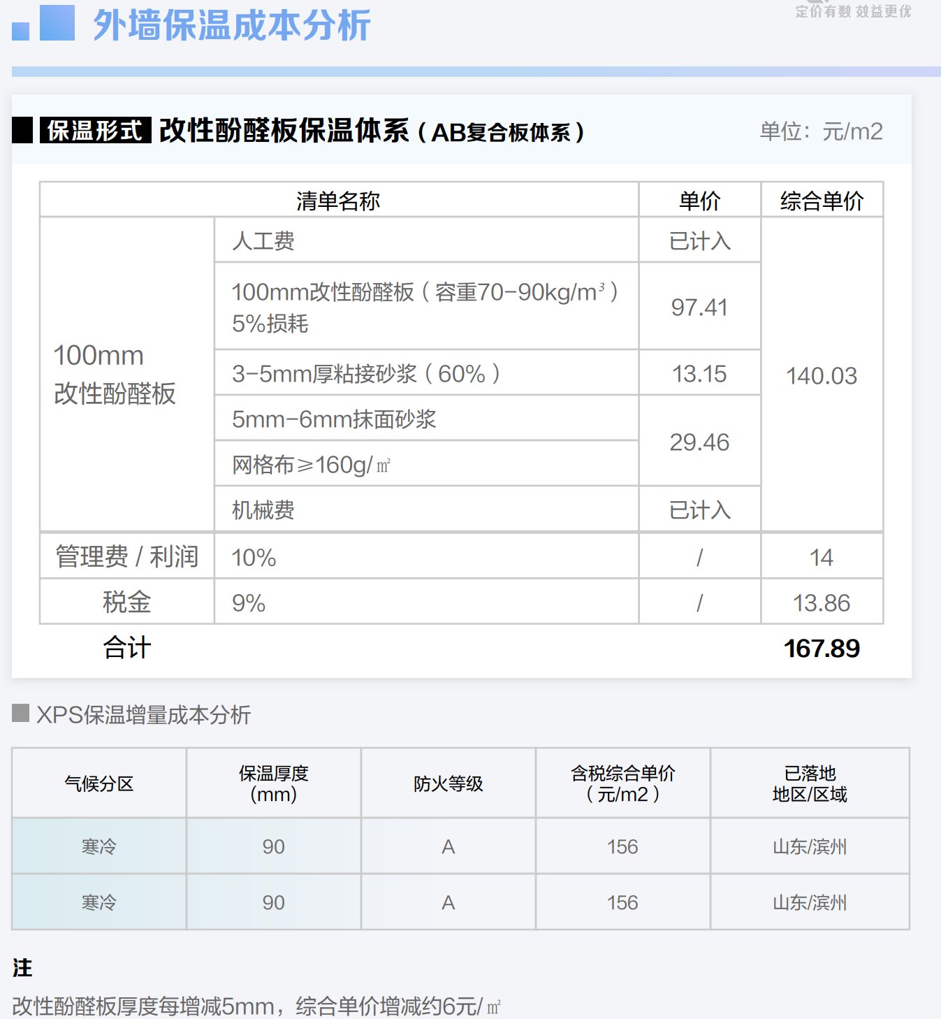Select the 单价 column header

[699, 201]
